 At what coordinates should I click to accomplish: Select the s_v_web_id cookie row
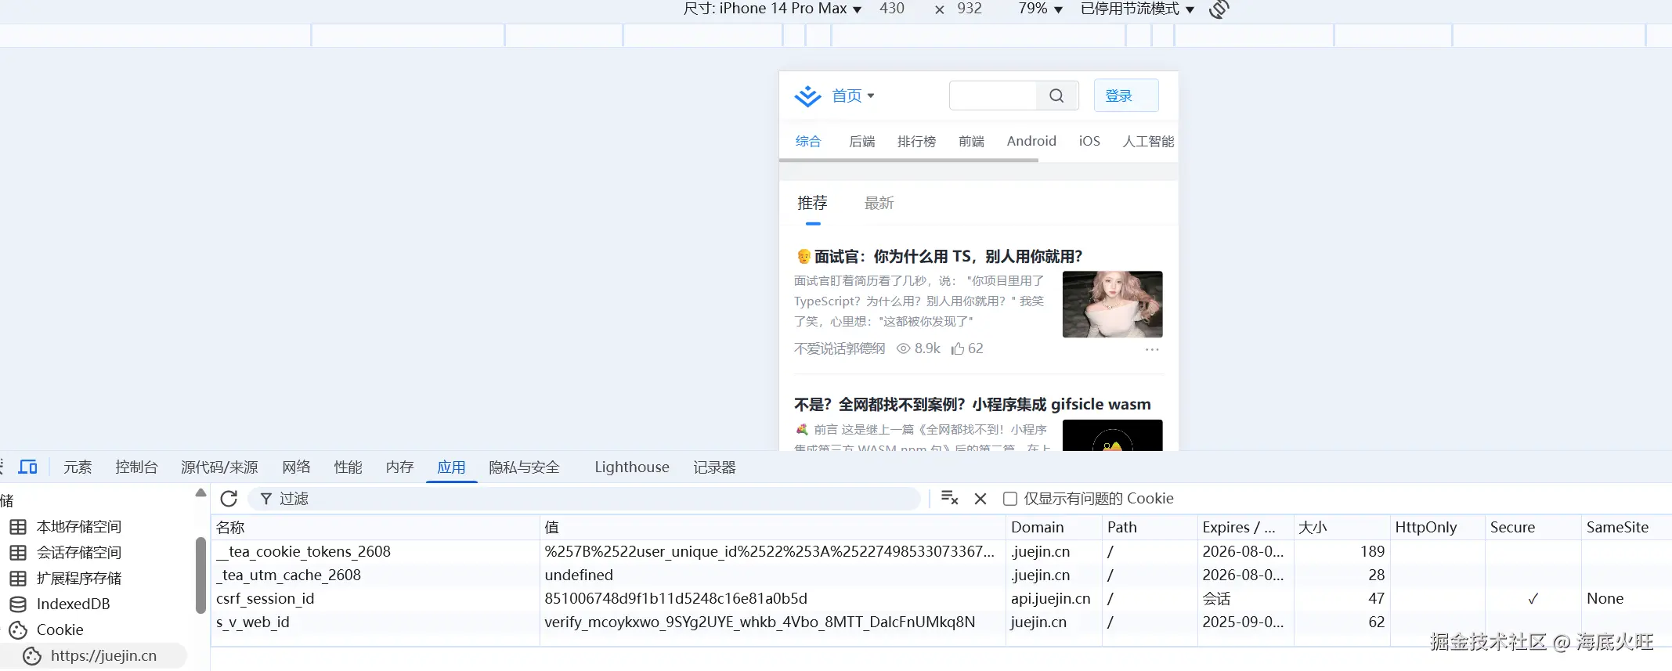tap(941, 622)
